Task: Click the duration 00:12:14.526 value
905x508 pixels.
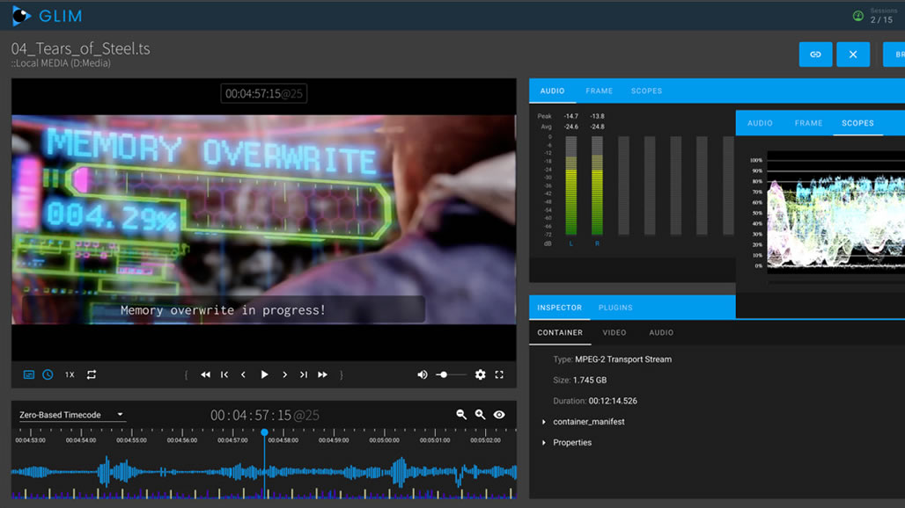Action: 613,401
